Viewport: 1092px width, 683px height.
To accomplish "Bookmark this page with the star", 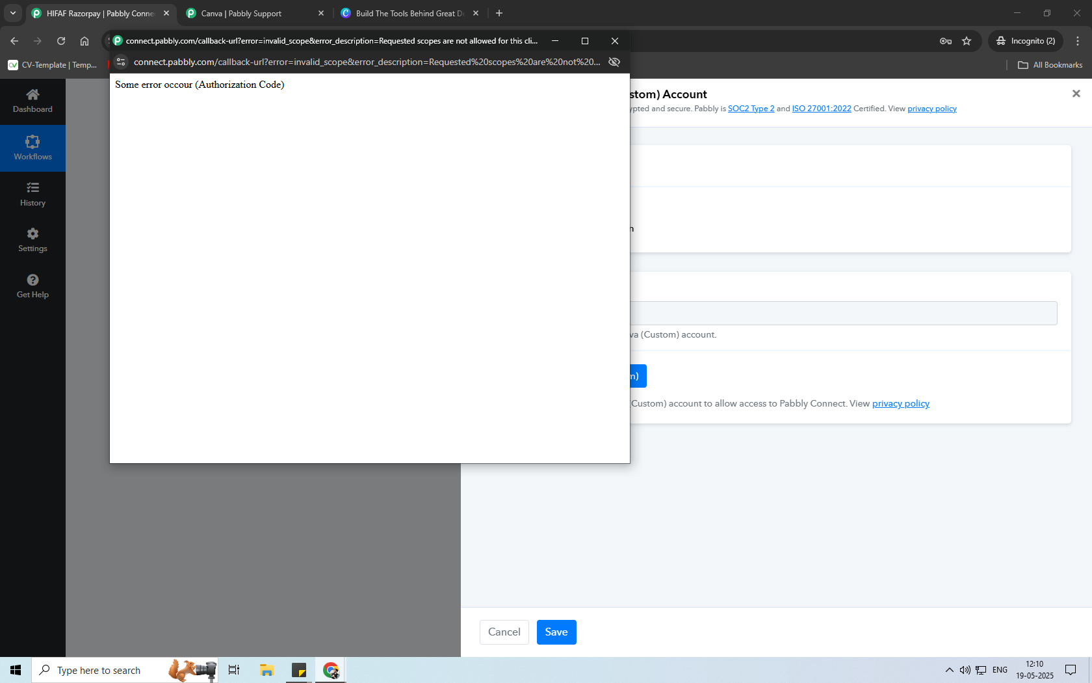I will coord(967,41).
